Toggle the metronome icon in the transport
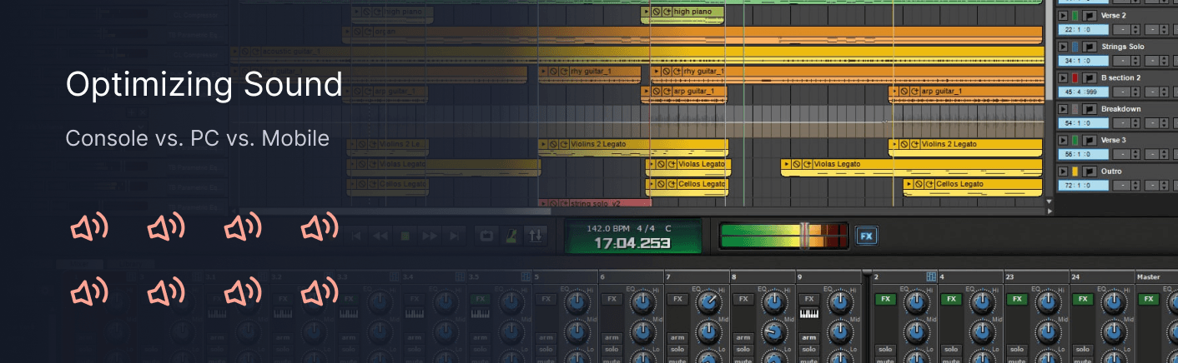 [511, 236]
